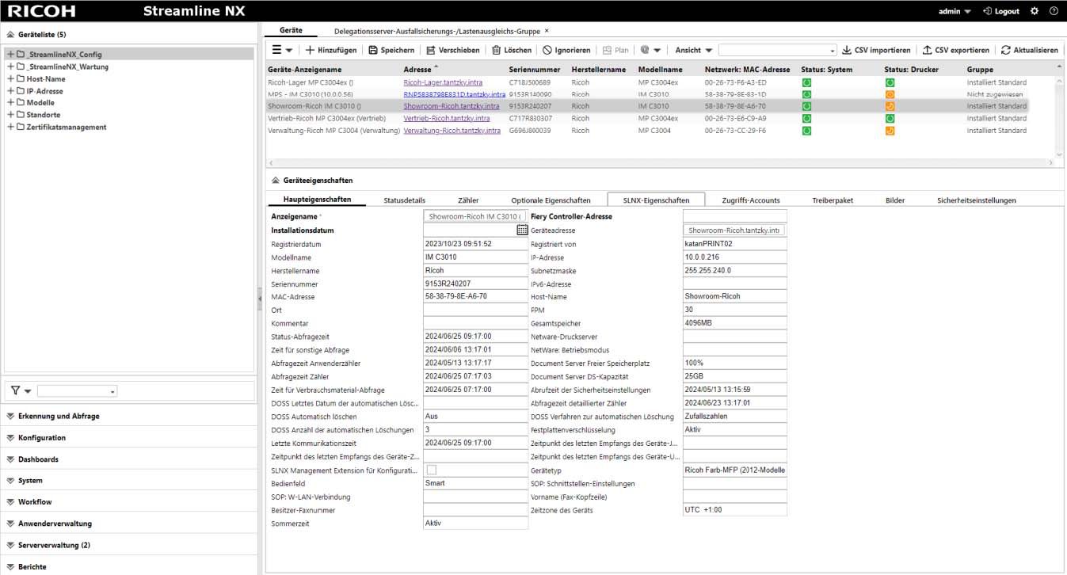Open the hamburger list menu in toolbar

(281, 50)
